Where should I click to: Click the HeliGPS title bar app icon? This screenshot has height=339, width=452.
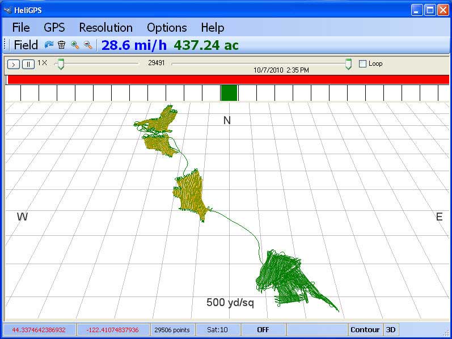pos(8,10)
